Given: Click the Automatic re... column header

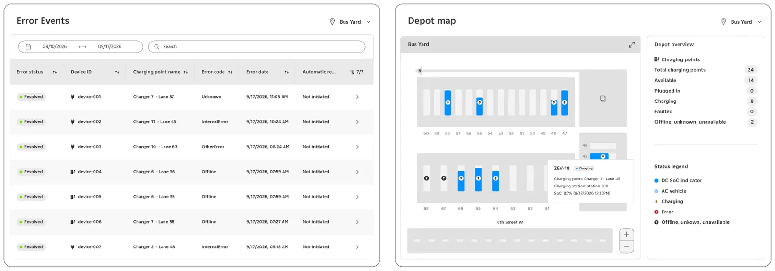Looking at the screenshot, I should 319,72.
